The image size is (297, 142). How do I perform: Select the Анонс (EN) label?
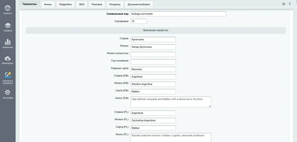coord(122,98)
